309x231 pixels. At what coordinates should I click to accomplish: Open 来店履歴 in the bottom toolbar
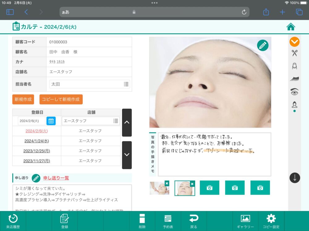click(13, 221)
